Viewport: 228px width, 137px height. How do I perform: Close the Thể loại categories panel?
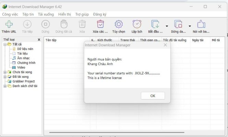[x=39, y=39]
